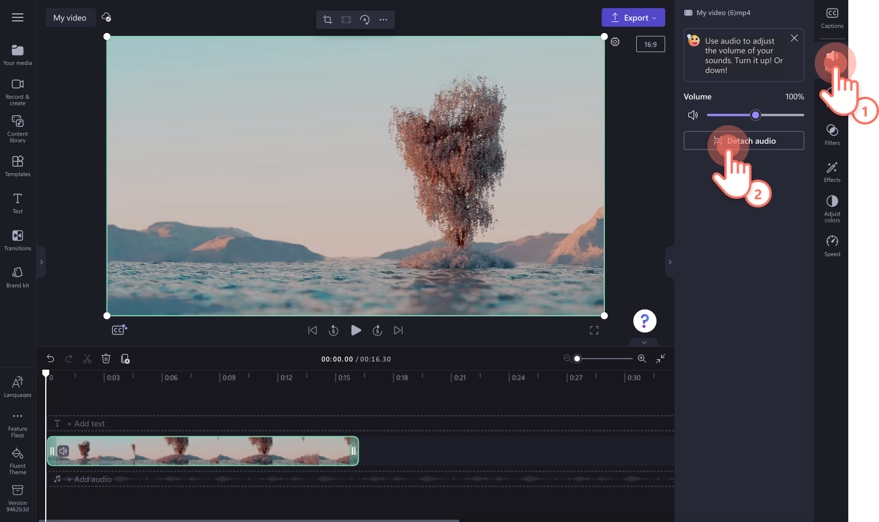
Task: Open the Transitions panel
Action: click(17, 240)
